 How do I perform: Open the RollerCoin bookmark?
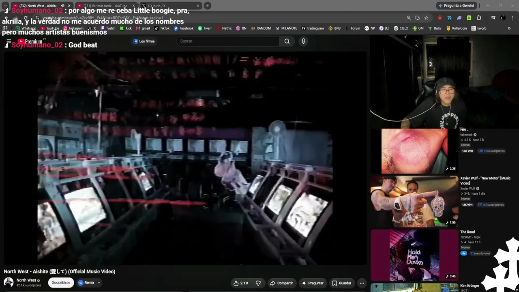point(457,28)
